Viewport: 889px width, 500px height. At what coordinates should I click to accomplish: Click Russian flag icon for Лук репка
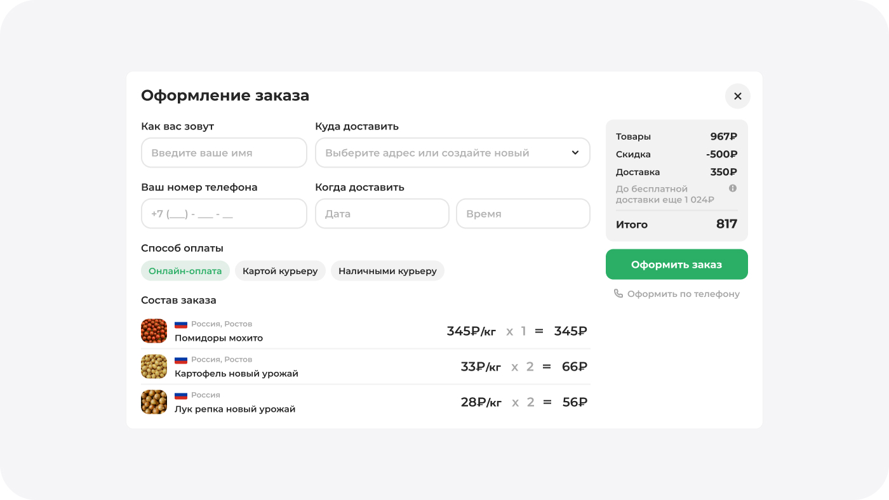(x=181, y=395)
